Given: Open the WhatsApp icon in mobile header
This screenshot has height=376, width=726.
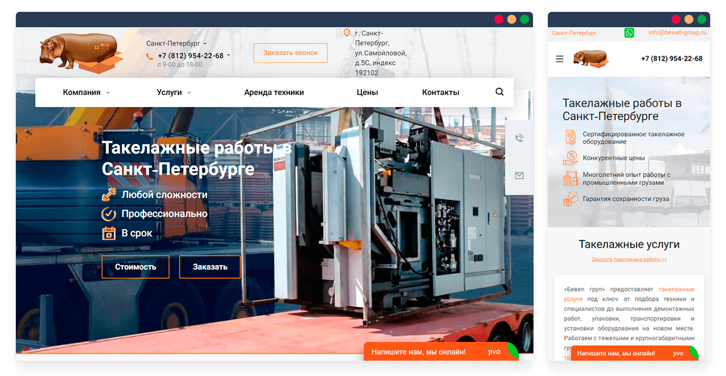Looking at the screenshot, I should (x=629, y=33).
